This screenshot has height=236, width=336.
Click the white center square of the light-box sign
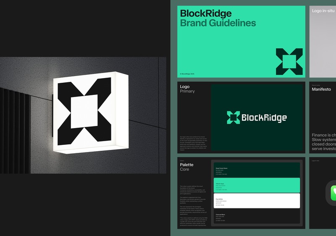[84, 111]
